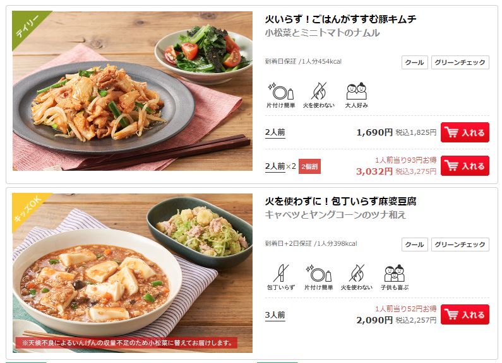Click the クール tag on mapo tofu
This screenshot has width=502, height=363.
pyautogui.click(x=415, y=245)
